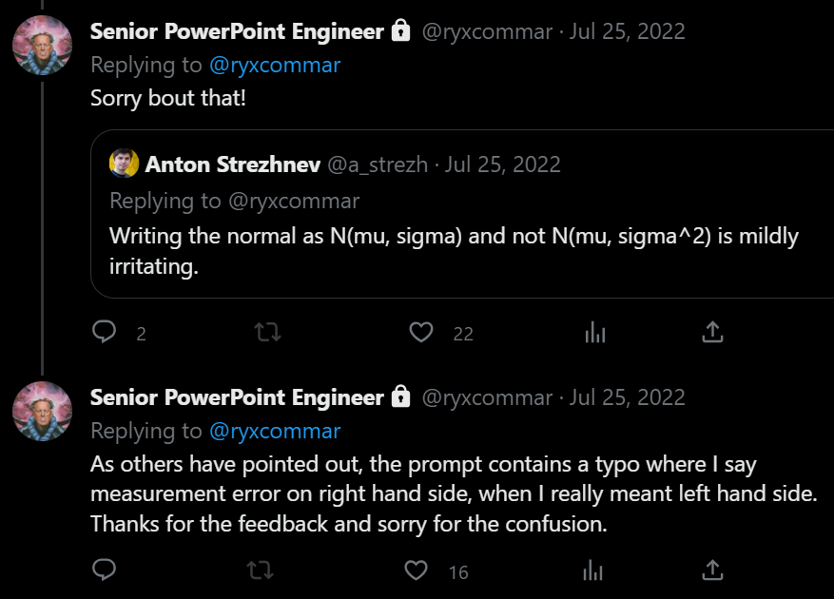Open the @ryxcommar link in first reply line
The height and width of the screenshot is (599, 834).
275,66
